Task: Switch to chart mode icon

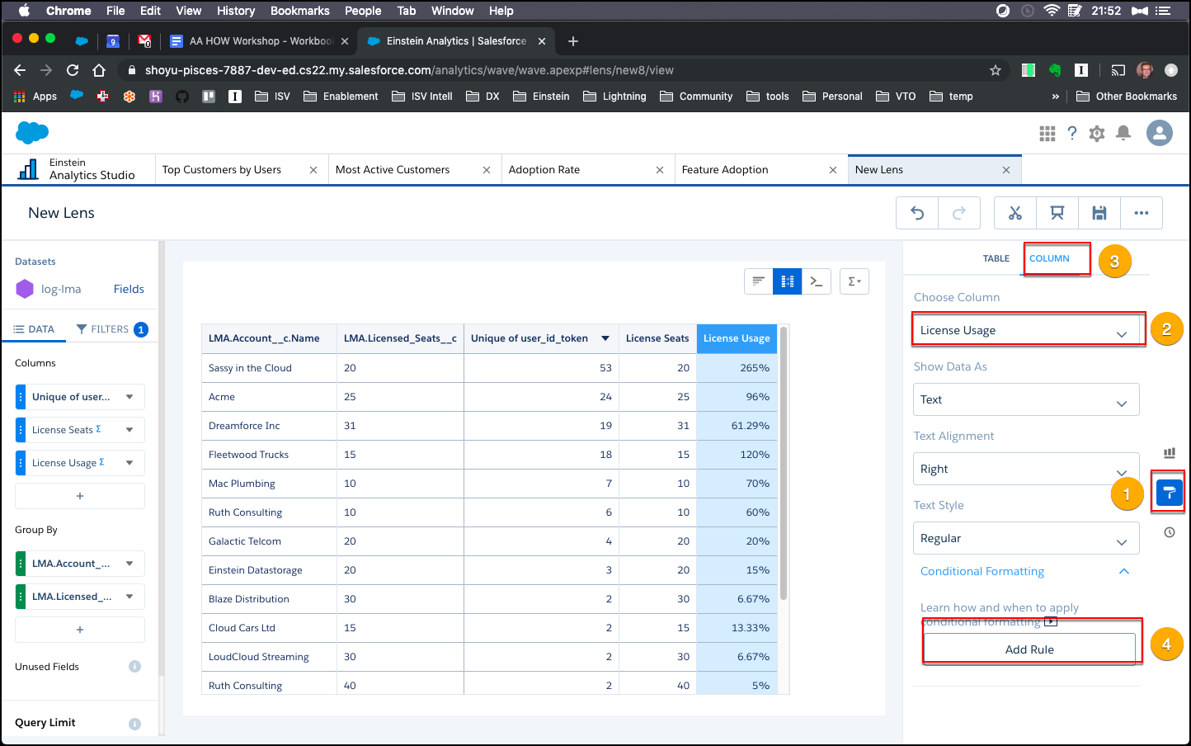Action: click(x=759, y=281)
